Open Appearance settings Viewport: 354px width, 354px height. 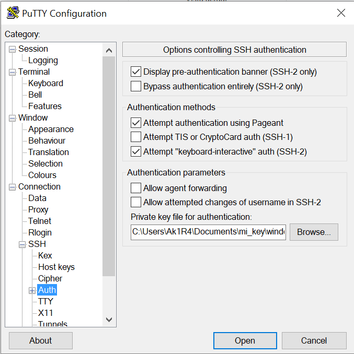click(x=51, y=129)
